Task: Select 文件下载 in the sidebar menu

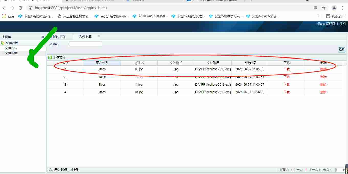Action: tap(11, 53)
